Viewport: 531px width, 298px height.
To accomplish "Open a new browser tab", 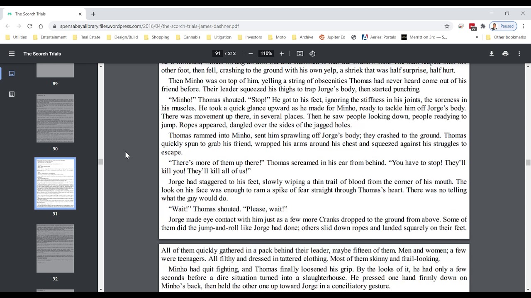I will [x=93, y=14].
